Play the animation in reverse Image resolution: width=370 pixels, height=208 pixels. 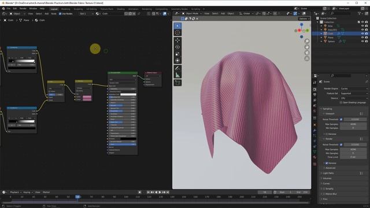pyautogui.click(x=156, y=192)
